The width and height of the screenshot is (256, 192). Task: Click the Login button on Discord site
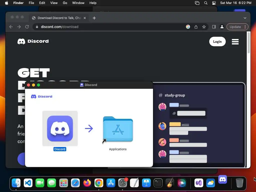click(217, 41)
